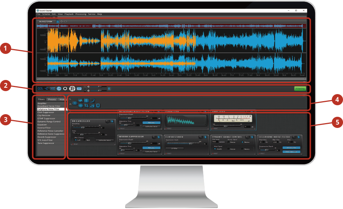
Task: Select Broadband Noise Filter in the list
Action: 51,106
